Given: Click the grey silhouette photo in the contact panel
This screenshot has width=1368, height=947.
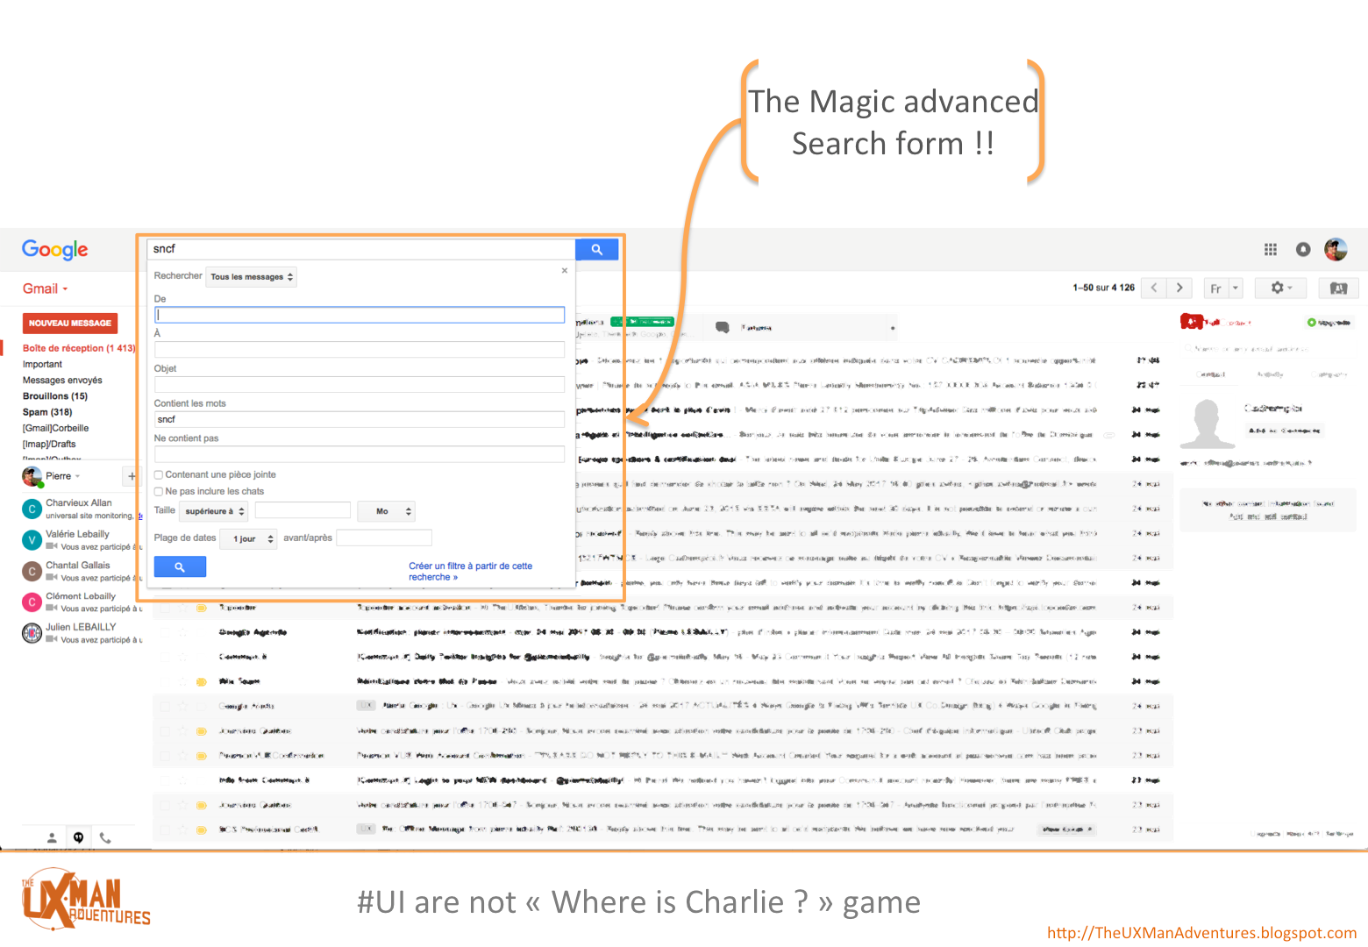Looking at the screenshot, I should click(1208, 424).
